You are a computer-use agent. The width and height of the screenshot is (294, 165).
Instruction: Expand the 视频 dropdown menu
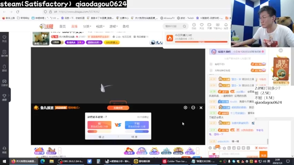coord(100,26)
